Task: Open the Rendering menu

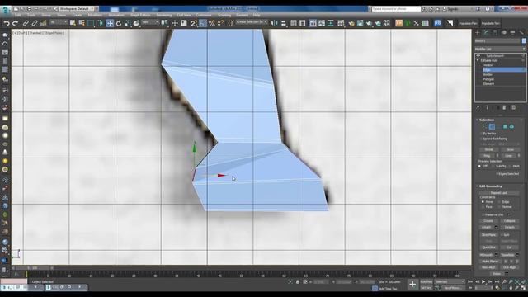Action: coord(164,15)
